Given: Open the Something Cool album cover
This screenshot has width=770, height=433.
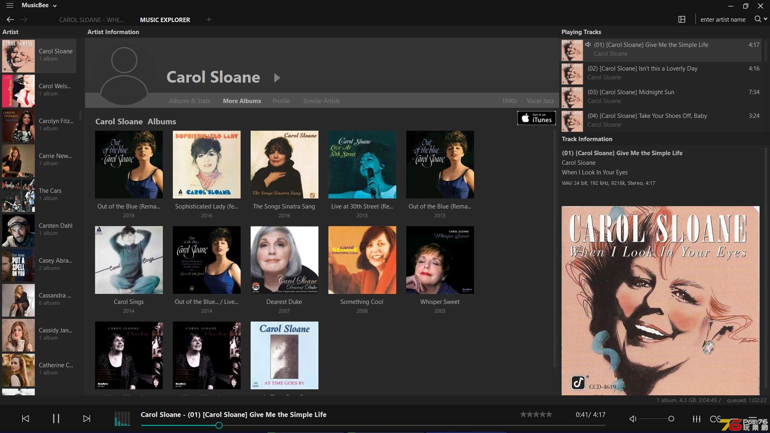Looking at the screenshot, I should pyautogui.click(x=362, y=260).
